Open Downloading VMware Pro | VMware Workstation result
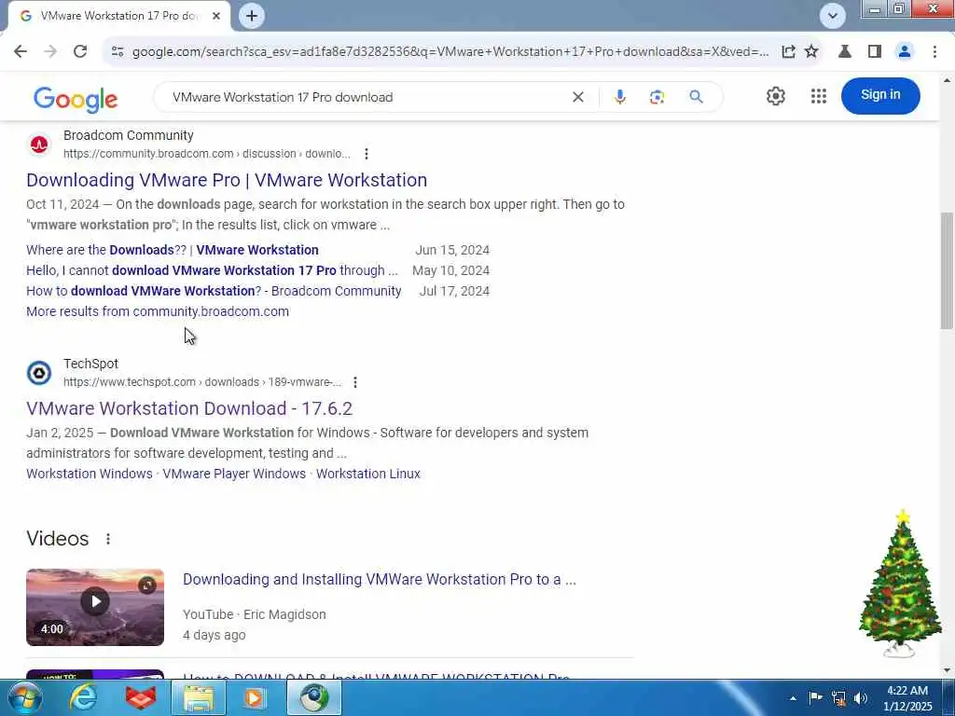The image size is (955, 716). click(x=227, y=180)
